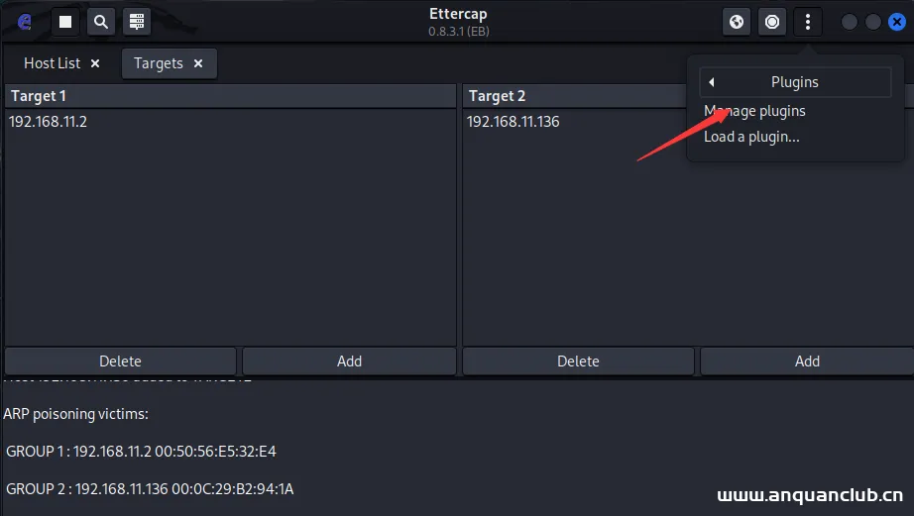Close the Targets tab
Viewport: 914px width, 516px height.
click(x=198, y=63)
